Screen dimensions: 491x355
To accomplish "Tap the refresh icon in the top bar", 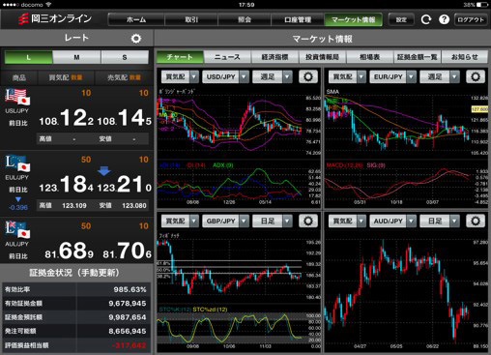I will pyautogui.click(x=426, y=19).
